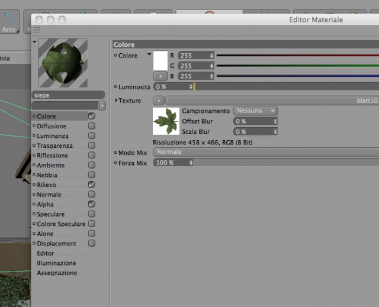The width and height of the screenshot is (379, 307).
Task: Click the blatt10 texture file bar
Action: pos(272,101)
